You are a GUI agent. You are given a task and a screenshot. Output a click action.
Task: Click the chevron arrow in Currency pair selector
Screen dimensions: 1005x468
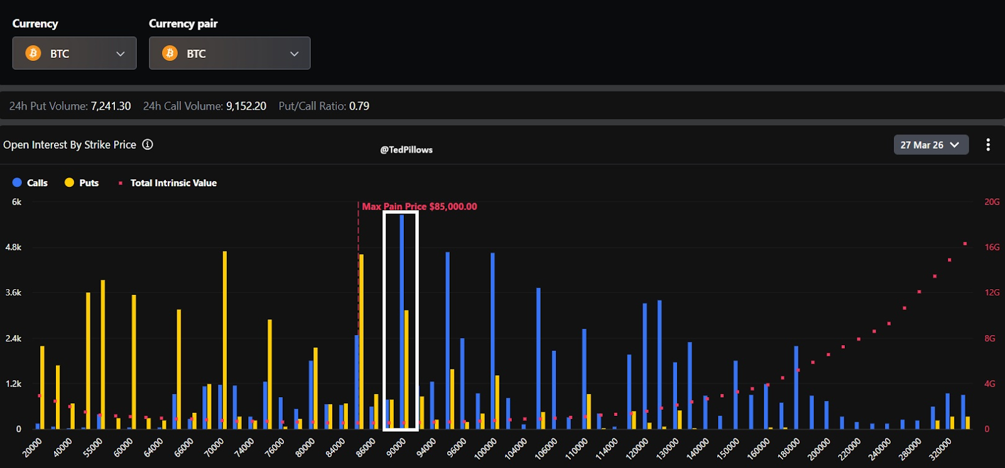(294, 54)
